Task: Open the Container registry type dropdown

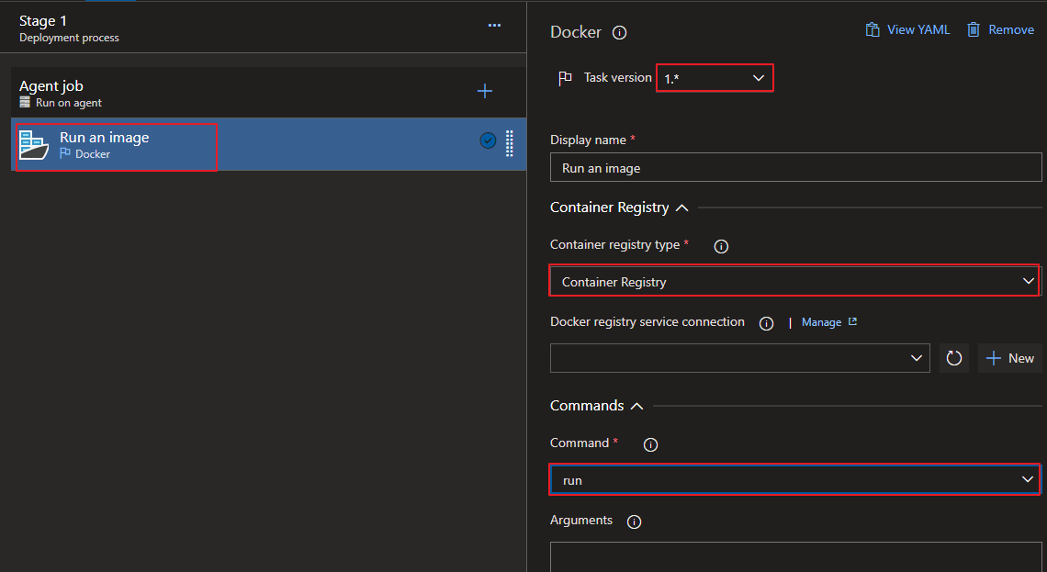Action: point(794,281)
